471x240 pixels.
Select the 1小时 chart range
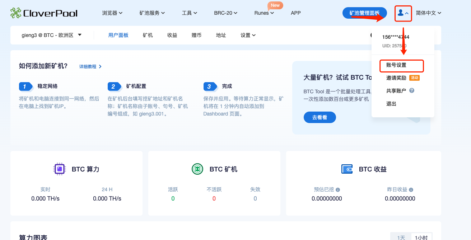click(x=421, y=237)
